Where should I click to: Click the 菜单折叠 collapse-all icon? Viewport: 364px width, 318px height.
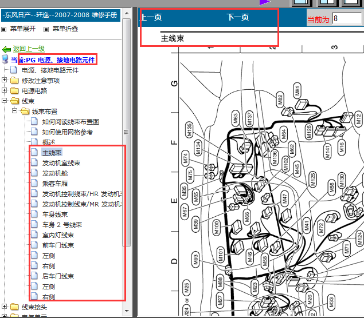click(46, 29)
